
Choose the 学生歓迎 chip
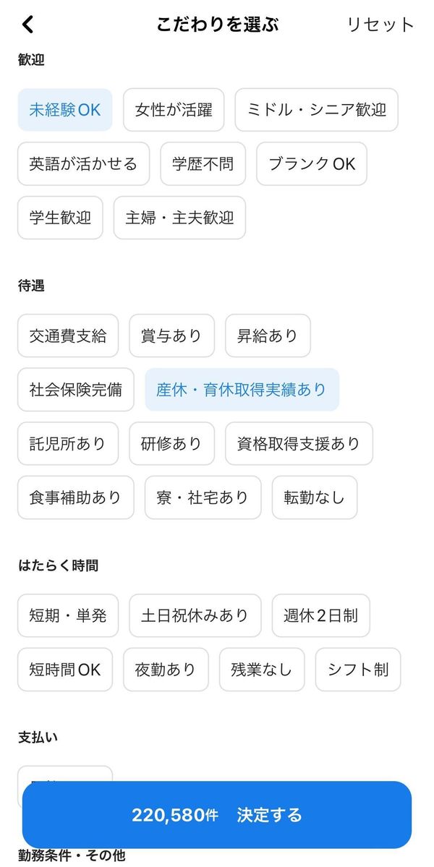pos(60,218)
